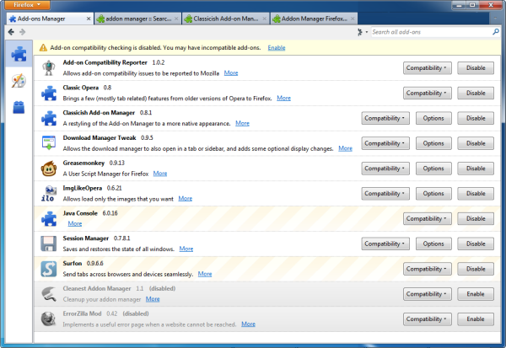Open Compatibility dropdown for Cleanest Addon Manager
Screen dimensions: 506x348
427,294
